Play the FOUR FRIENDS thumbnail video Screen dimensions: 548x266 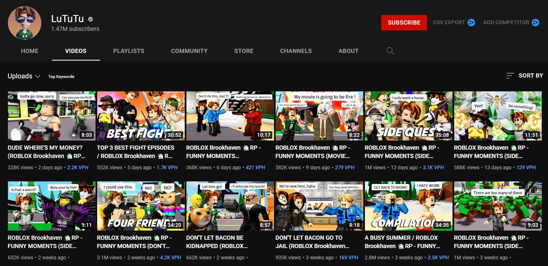click(x=141, y=206)
